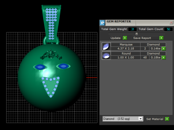Open the Diamond material dropdown
Screen dimensions: 174x130
(141, 119)
